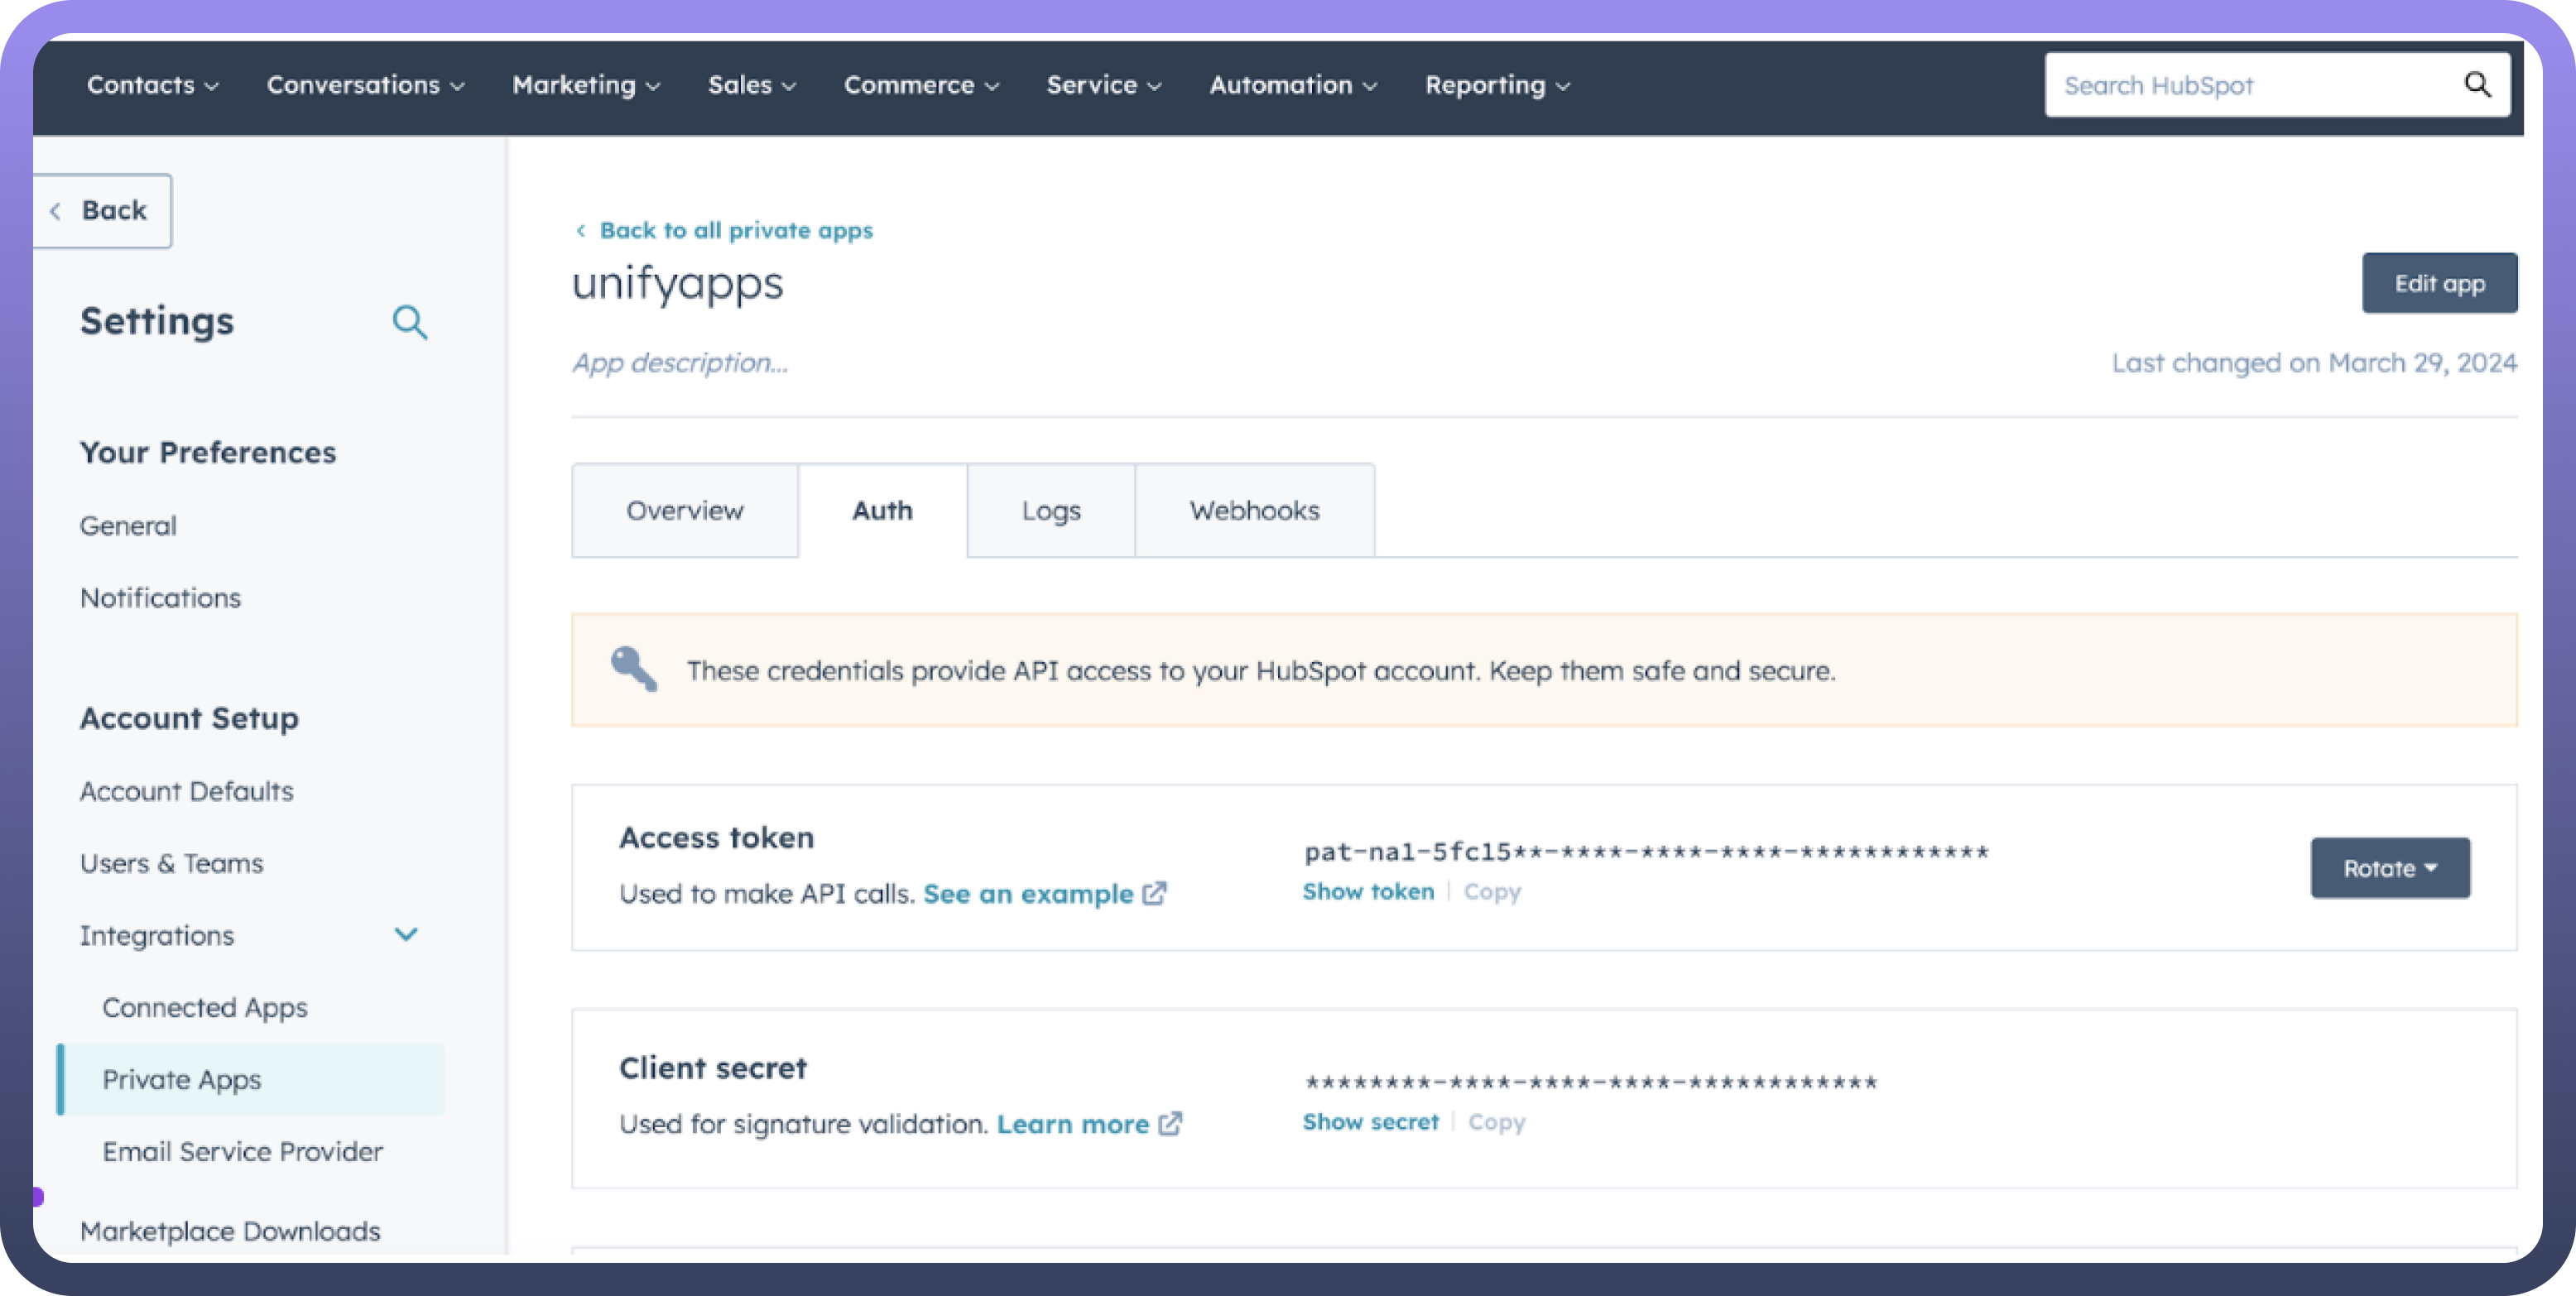
Task: Open the Rotate dropdown button
Action: tap(2389, 868)
